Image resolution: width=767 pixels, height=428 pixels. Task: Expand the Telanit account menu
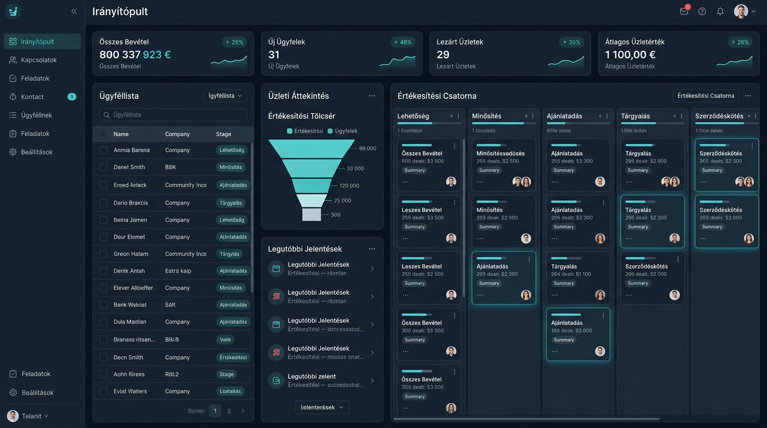pyautogui.click(x=28, y=416)
